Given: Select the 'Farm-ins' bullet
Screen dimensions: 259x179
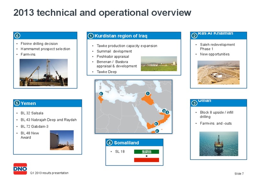Looking at the screenshot, I should (28, 54).
